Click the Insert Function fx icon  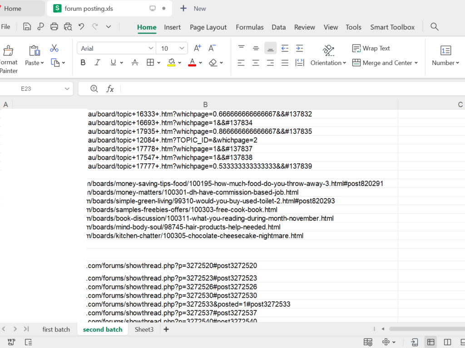(110, 89)
